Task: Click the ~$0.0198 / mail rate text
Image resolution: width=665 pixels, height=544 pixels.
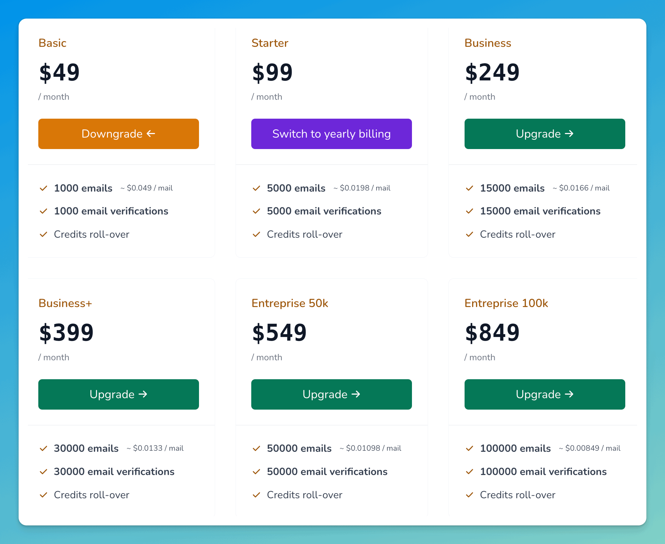Action: (362, 188)
